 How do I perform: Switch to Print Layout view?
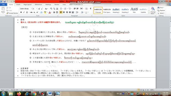tap(139, 90)
